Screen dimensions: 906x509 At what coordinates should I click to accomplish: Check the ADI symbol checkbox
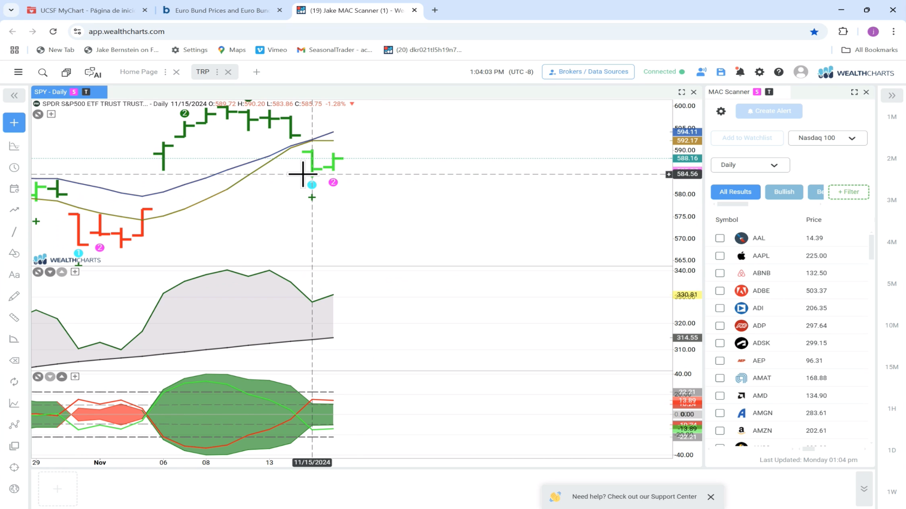(x=720, y=308)
